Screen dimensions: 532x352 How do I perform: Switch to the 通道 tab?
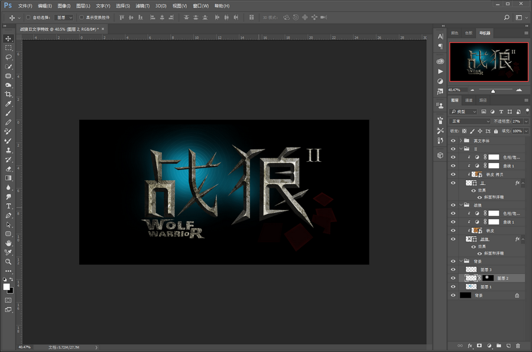click(469, 100)
